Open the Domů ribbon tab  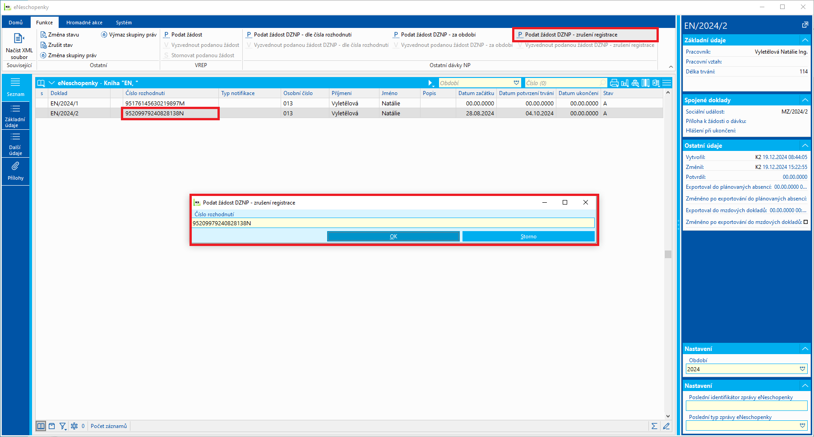coord(16,23)
